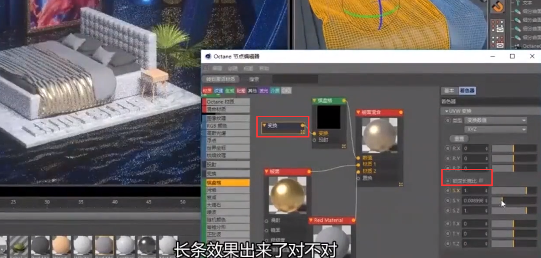The width and height of the screenshot is (541, 258).
Task: Open the 类型 transform type dropdown
Action: [495, 120]
